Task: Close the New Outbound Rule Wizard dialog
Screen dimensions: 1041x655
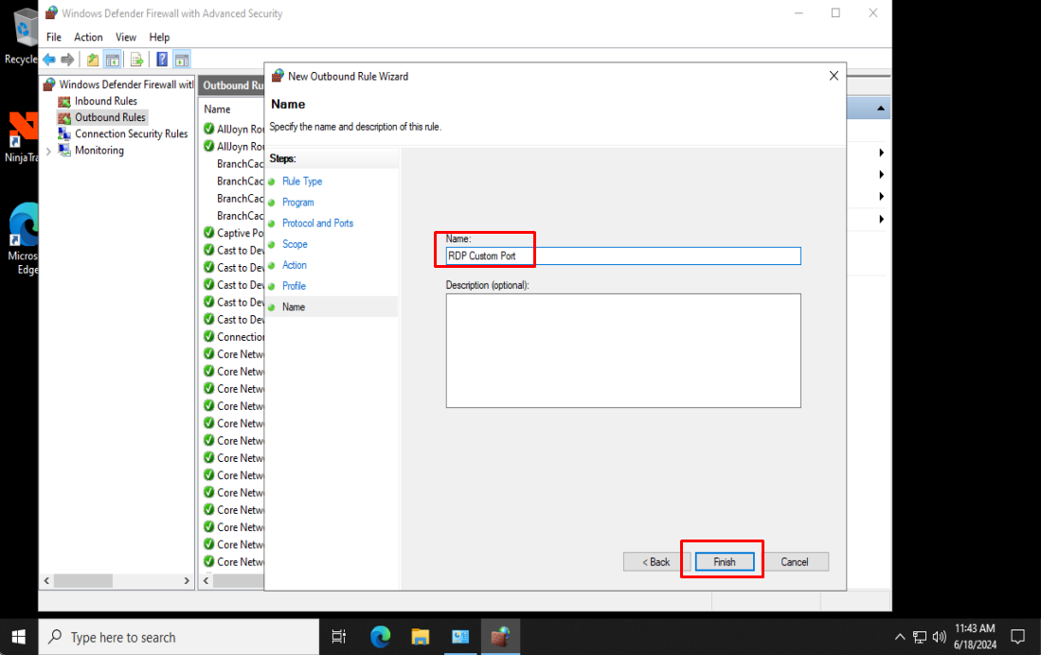Action: coord(834,76)
